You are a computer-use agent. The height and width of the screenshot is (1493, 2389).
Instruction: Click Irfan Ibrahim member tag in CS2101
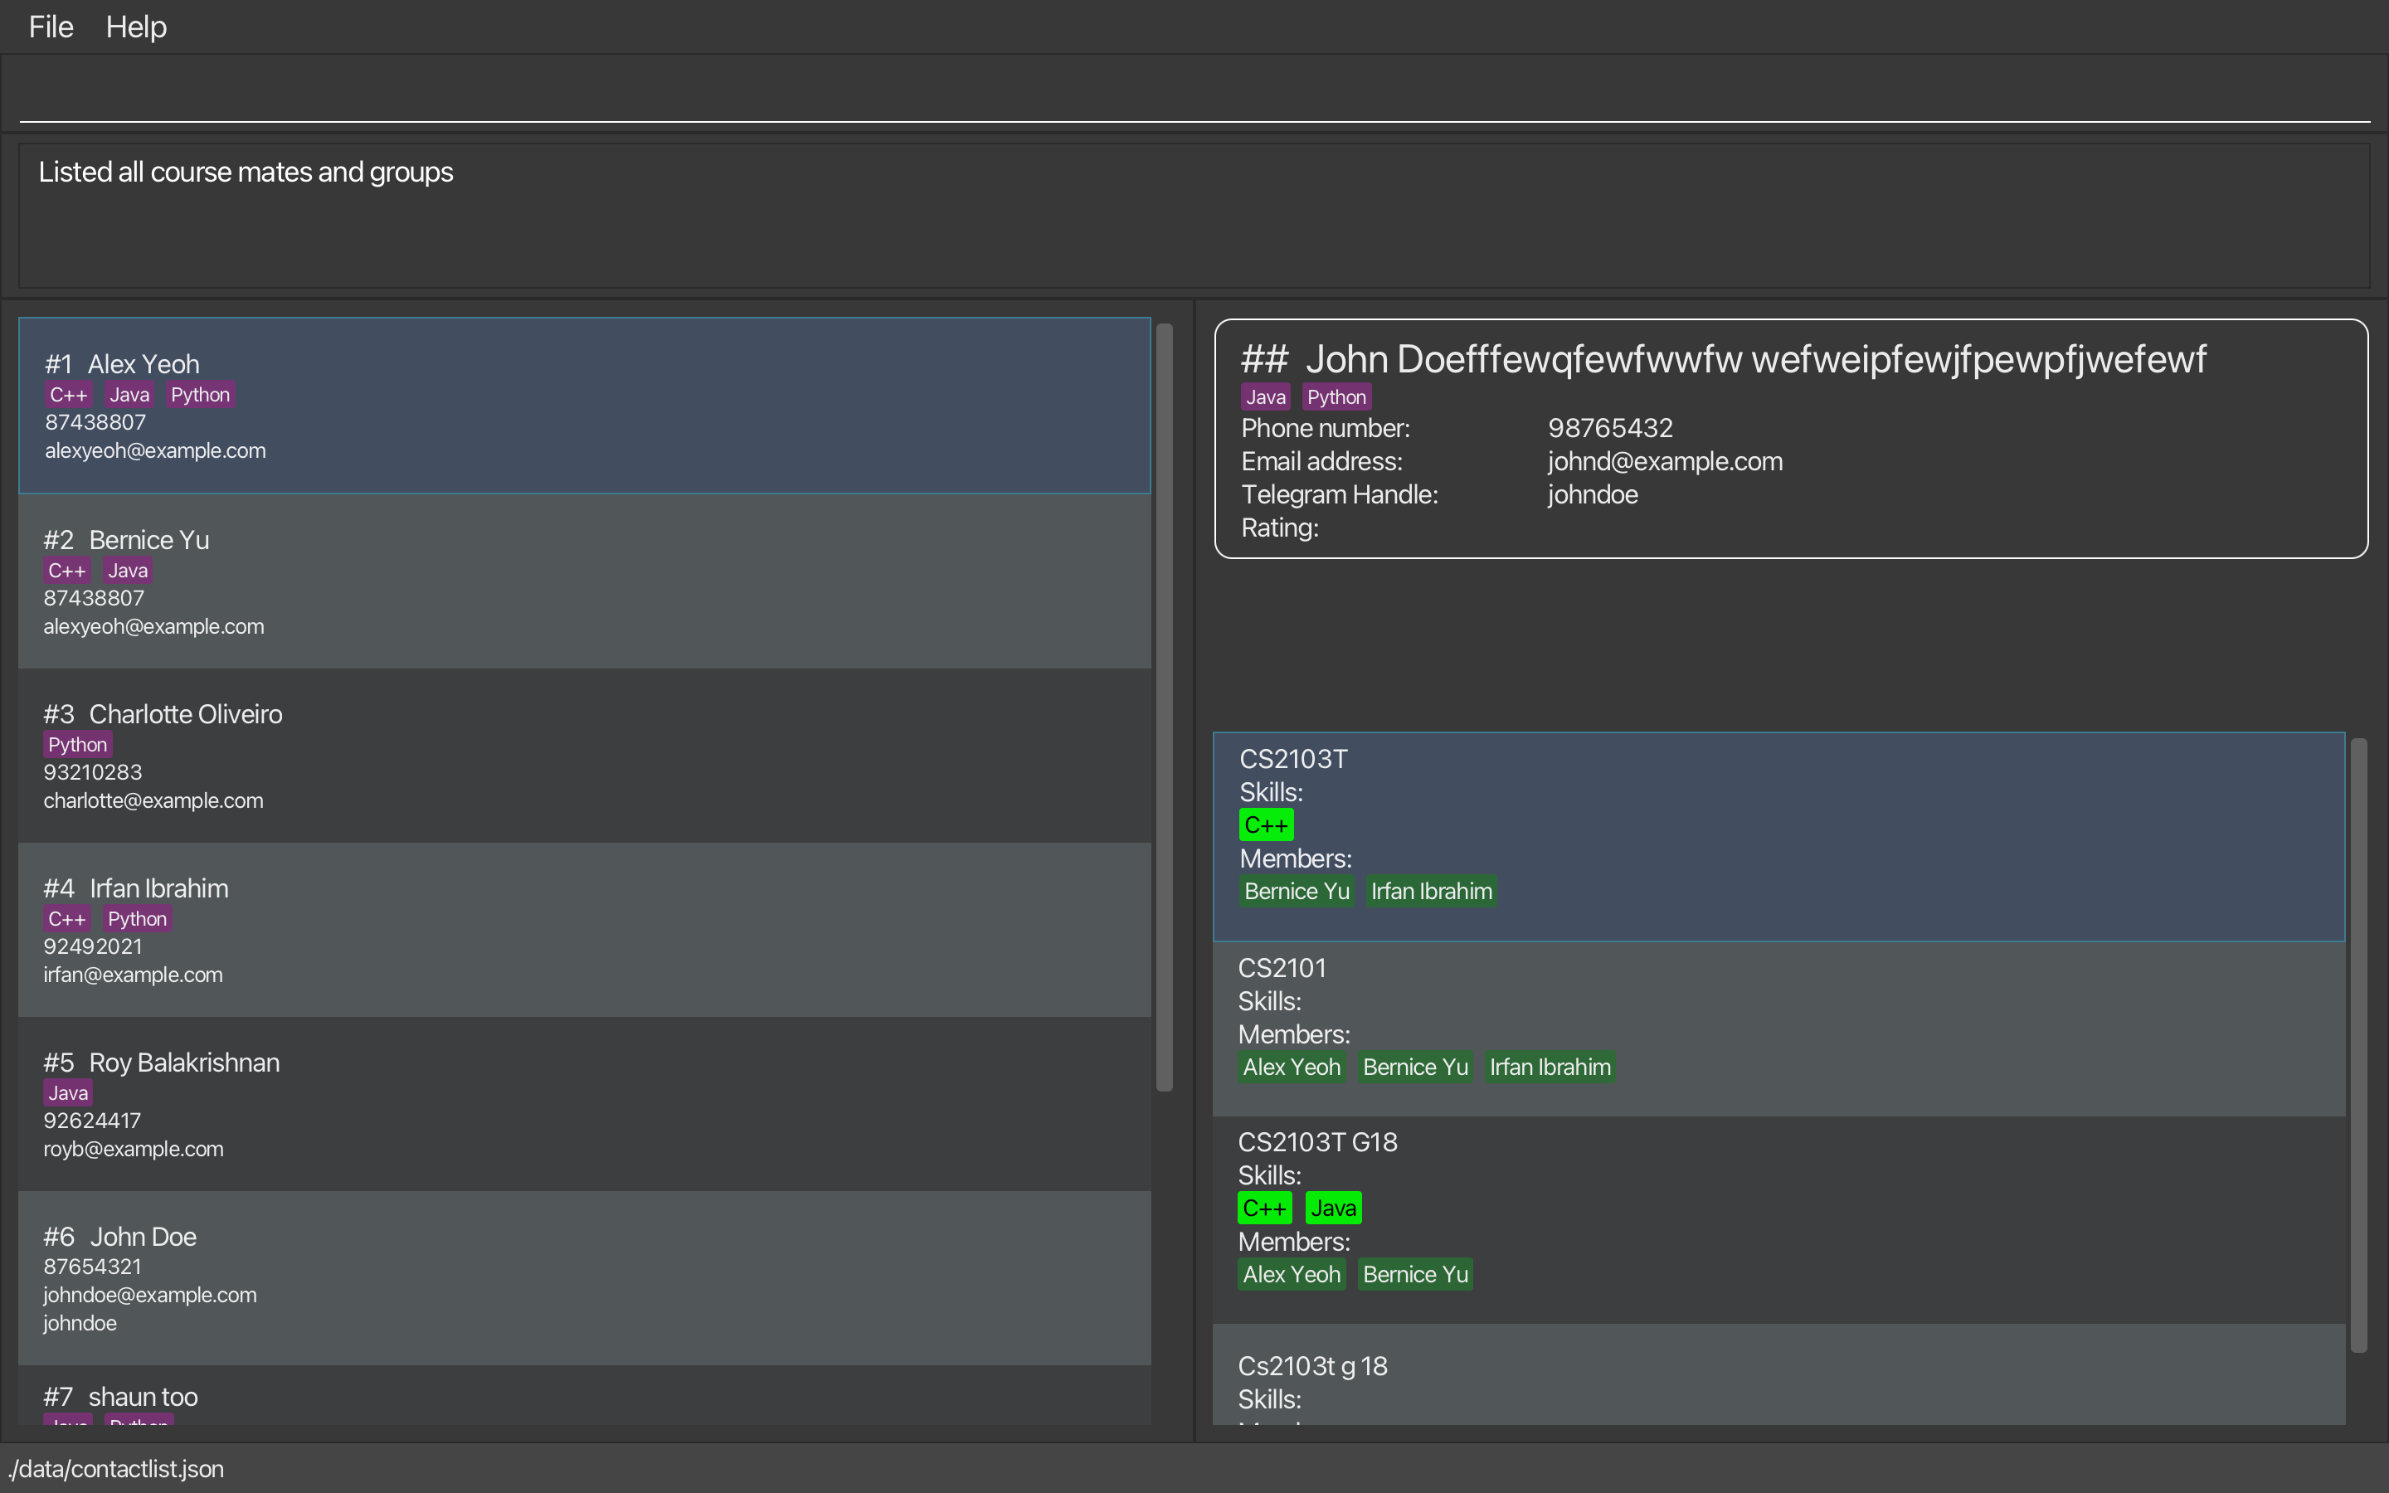tap(1550, 1067)
